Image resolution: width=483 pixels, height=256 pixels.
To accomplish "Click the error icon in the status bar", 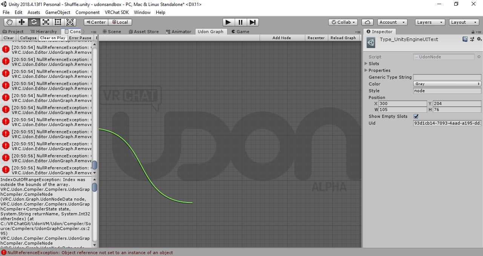I will [3, 253].
